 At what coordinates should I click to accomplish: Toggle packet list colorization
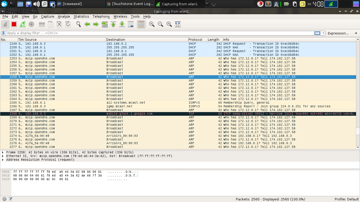click(141, 24)
